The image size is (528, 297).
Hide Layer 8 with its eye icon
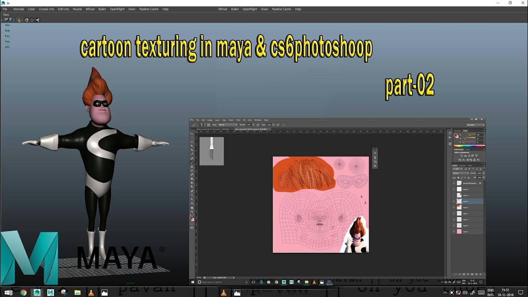[x=454, y=189]
